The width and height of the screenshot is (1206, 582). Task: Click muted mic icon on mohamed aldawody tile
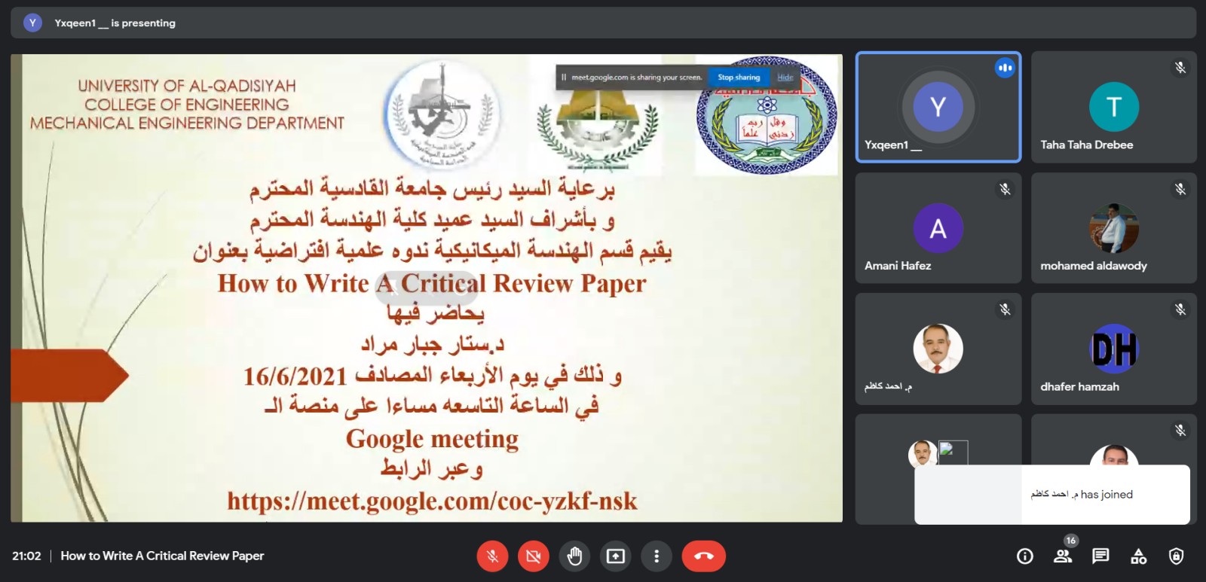[1180, 189]
